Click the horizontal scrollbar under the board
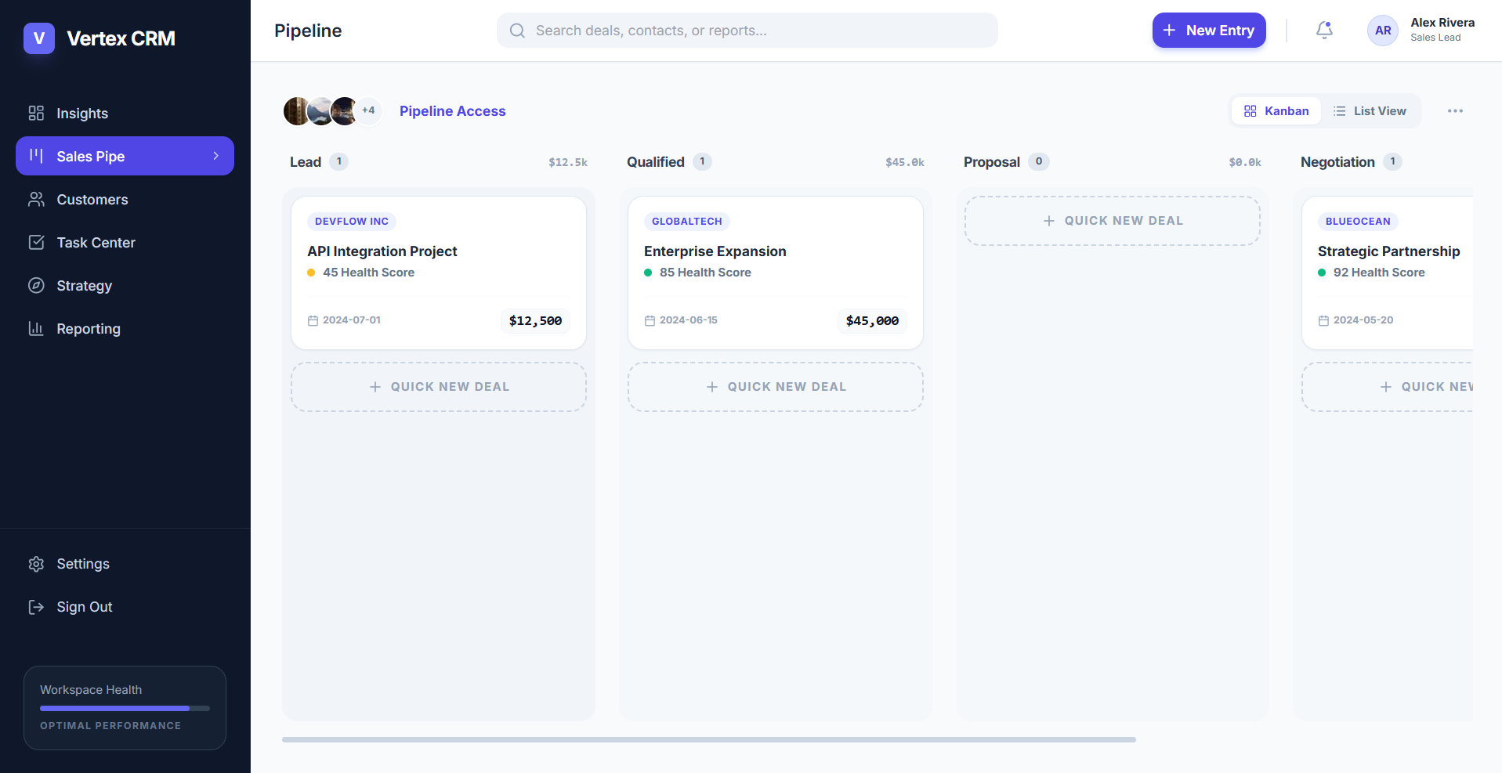The height and width of the screenshot is (773, 1502). (x=708, y=739)
